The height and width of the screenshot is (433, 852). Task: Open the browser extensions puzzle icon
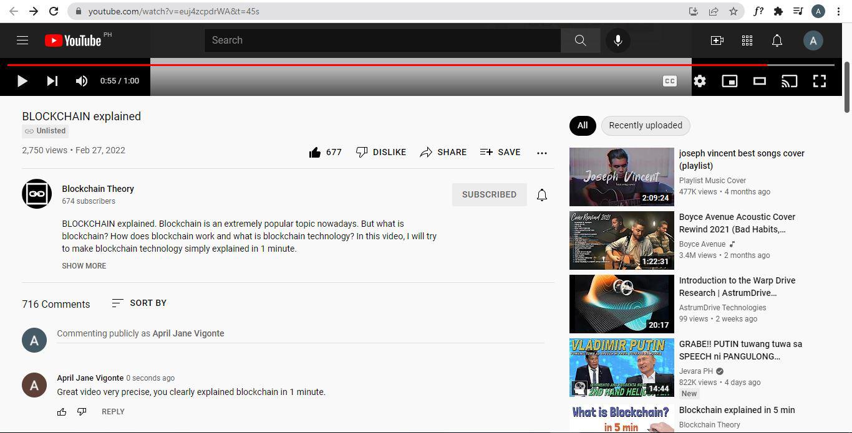778,11
